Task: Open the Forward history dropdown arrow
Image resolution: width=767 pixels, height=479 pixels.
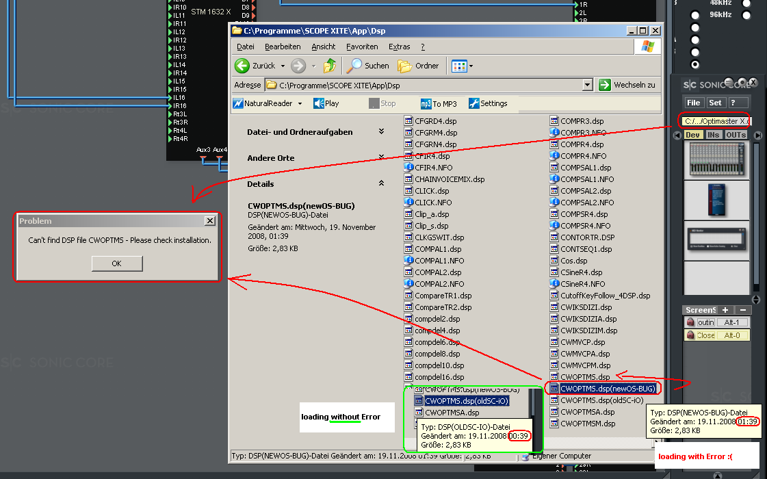Action: (x=313, y=66)
